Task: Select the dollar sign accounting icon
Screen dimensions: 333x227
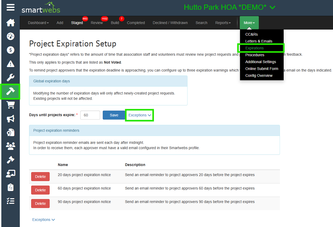Action: click(x=11, y=50)
